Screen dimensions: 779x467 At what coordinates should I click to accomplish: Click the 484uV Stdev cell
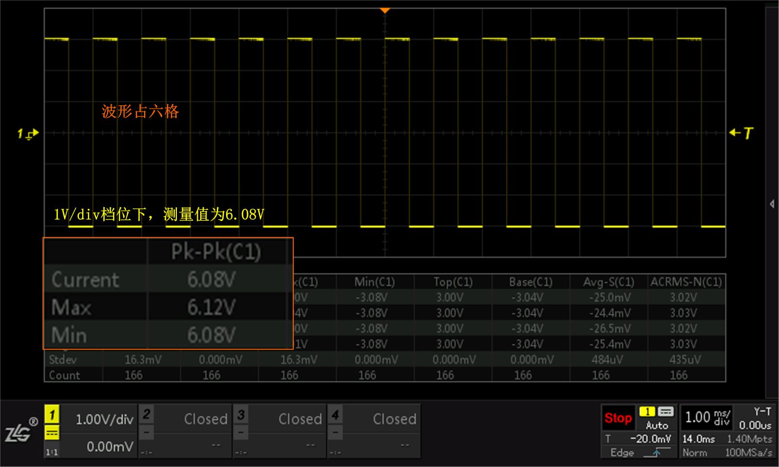[607, 359]
